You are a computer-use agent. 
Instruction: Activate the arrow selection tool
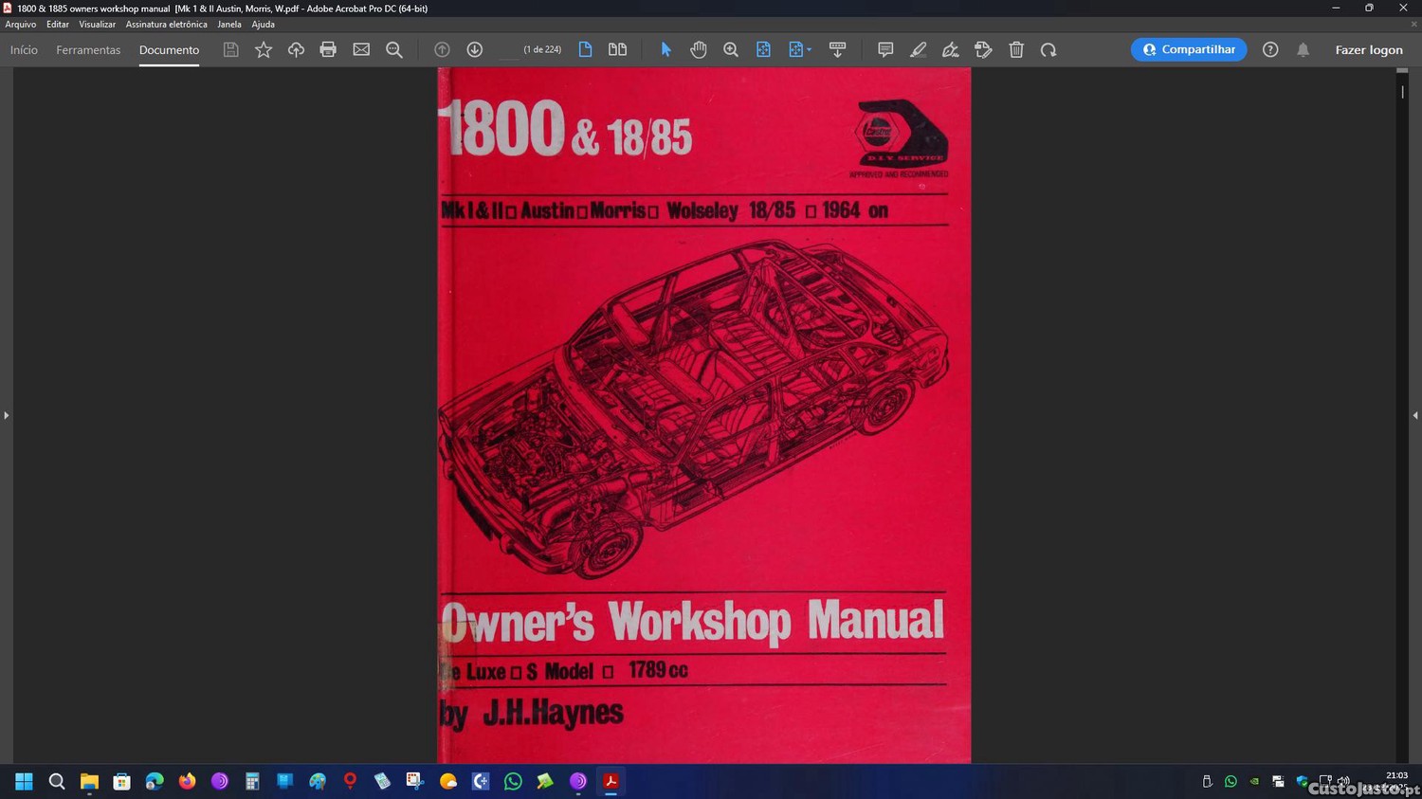coord(665,49)
